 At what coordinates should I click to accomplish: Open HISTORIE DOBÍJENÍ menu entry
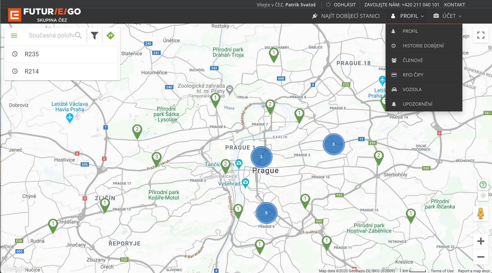click(423, 46)
